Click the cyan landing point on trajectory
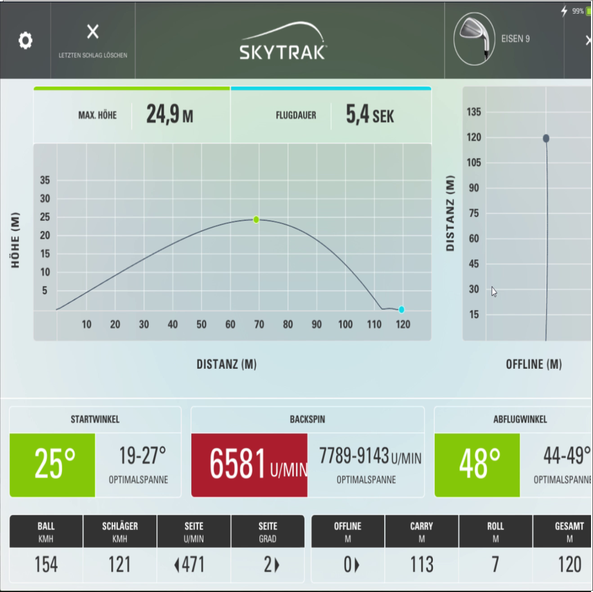 coord(401,309)
